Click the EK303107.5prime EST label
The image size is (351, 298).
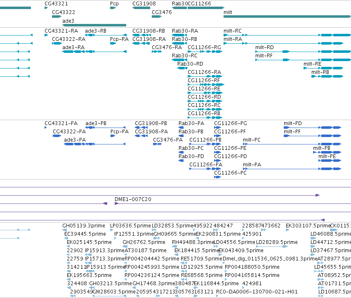[x=308, y=226]
